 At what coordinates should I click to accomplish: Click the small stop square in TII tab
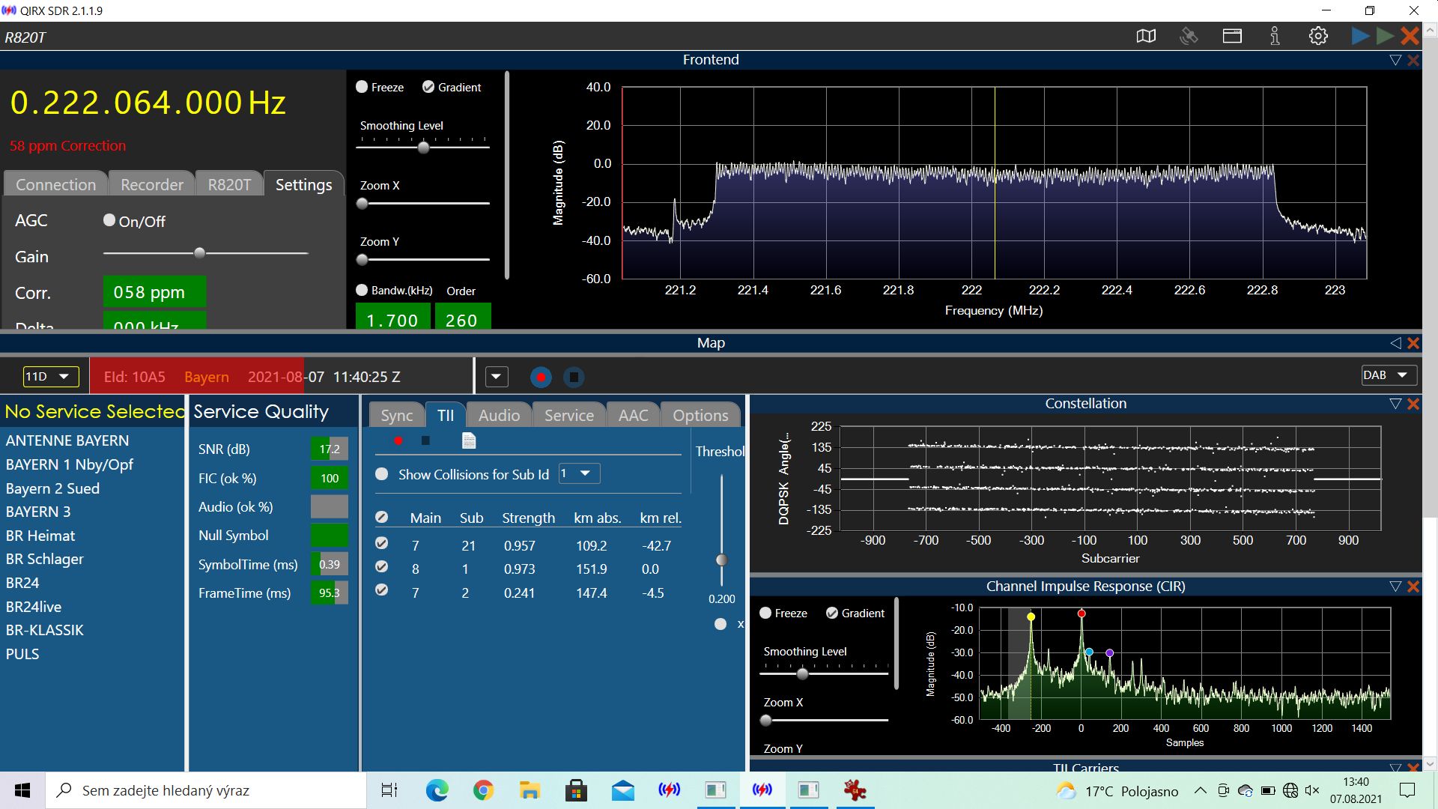(x=425, y=440)
